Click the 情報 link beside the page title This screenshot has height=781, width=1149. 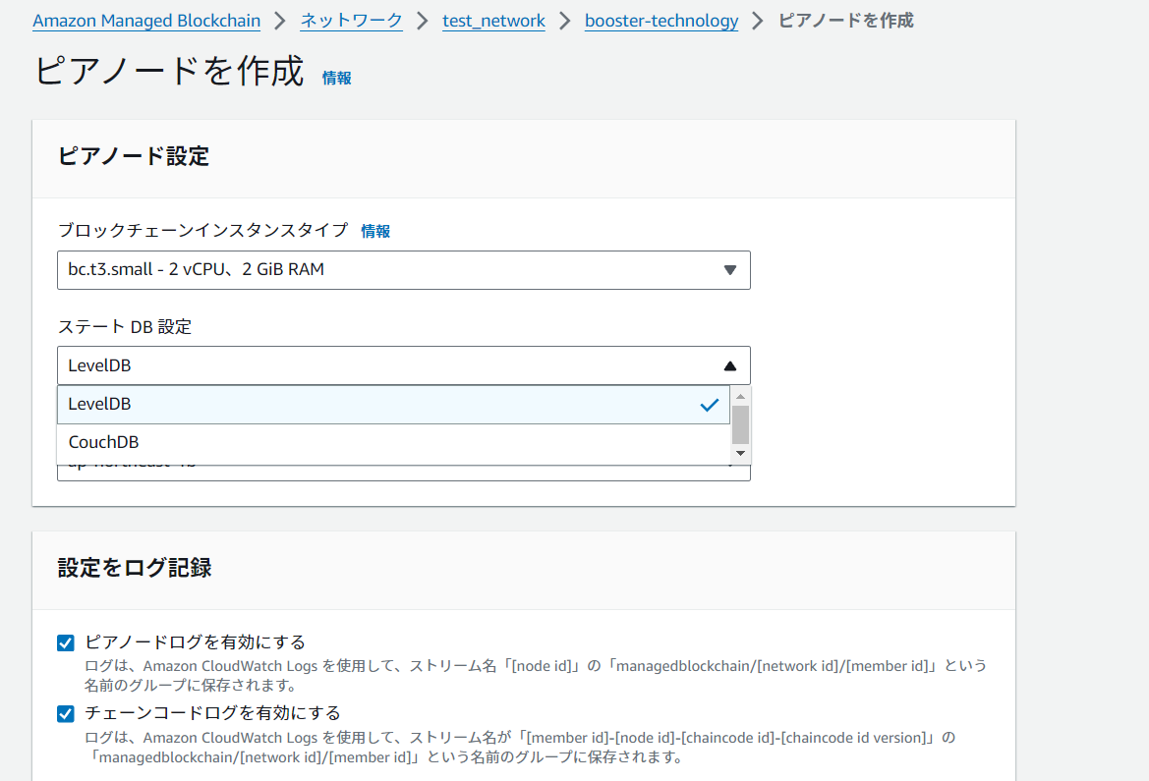point(337,78)
